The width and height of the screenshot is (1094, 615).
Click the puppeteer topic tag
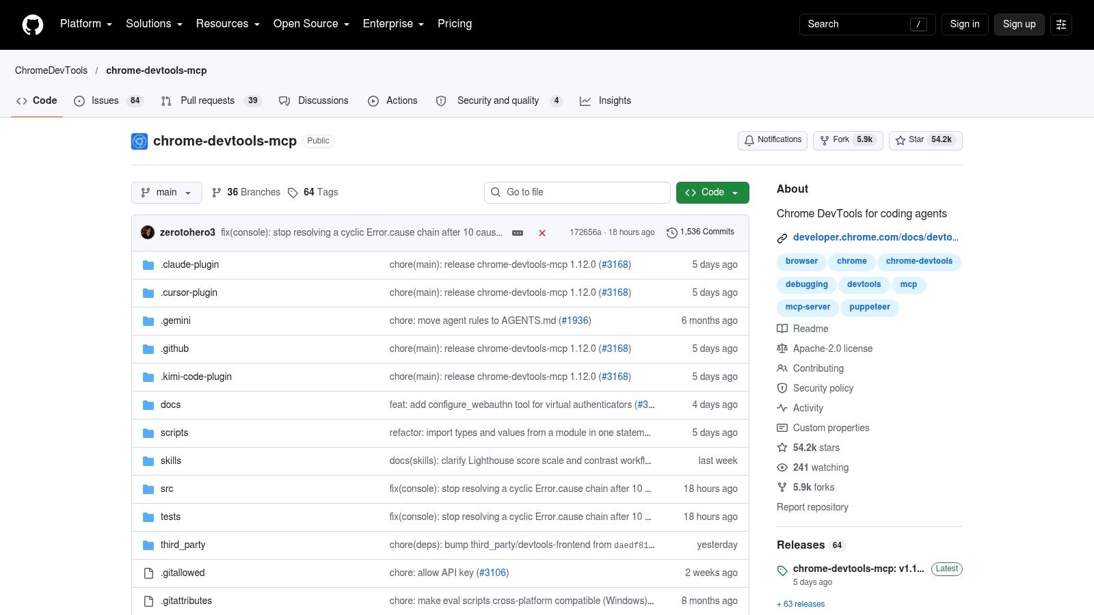pyautogui.click(x=870, y=307)
